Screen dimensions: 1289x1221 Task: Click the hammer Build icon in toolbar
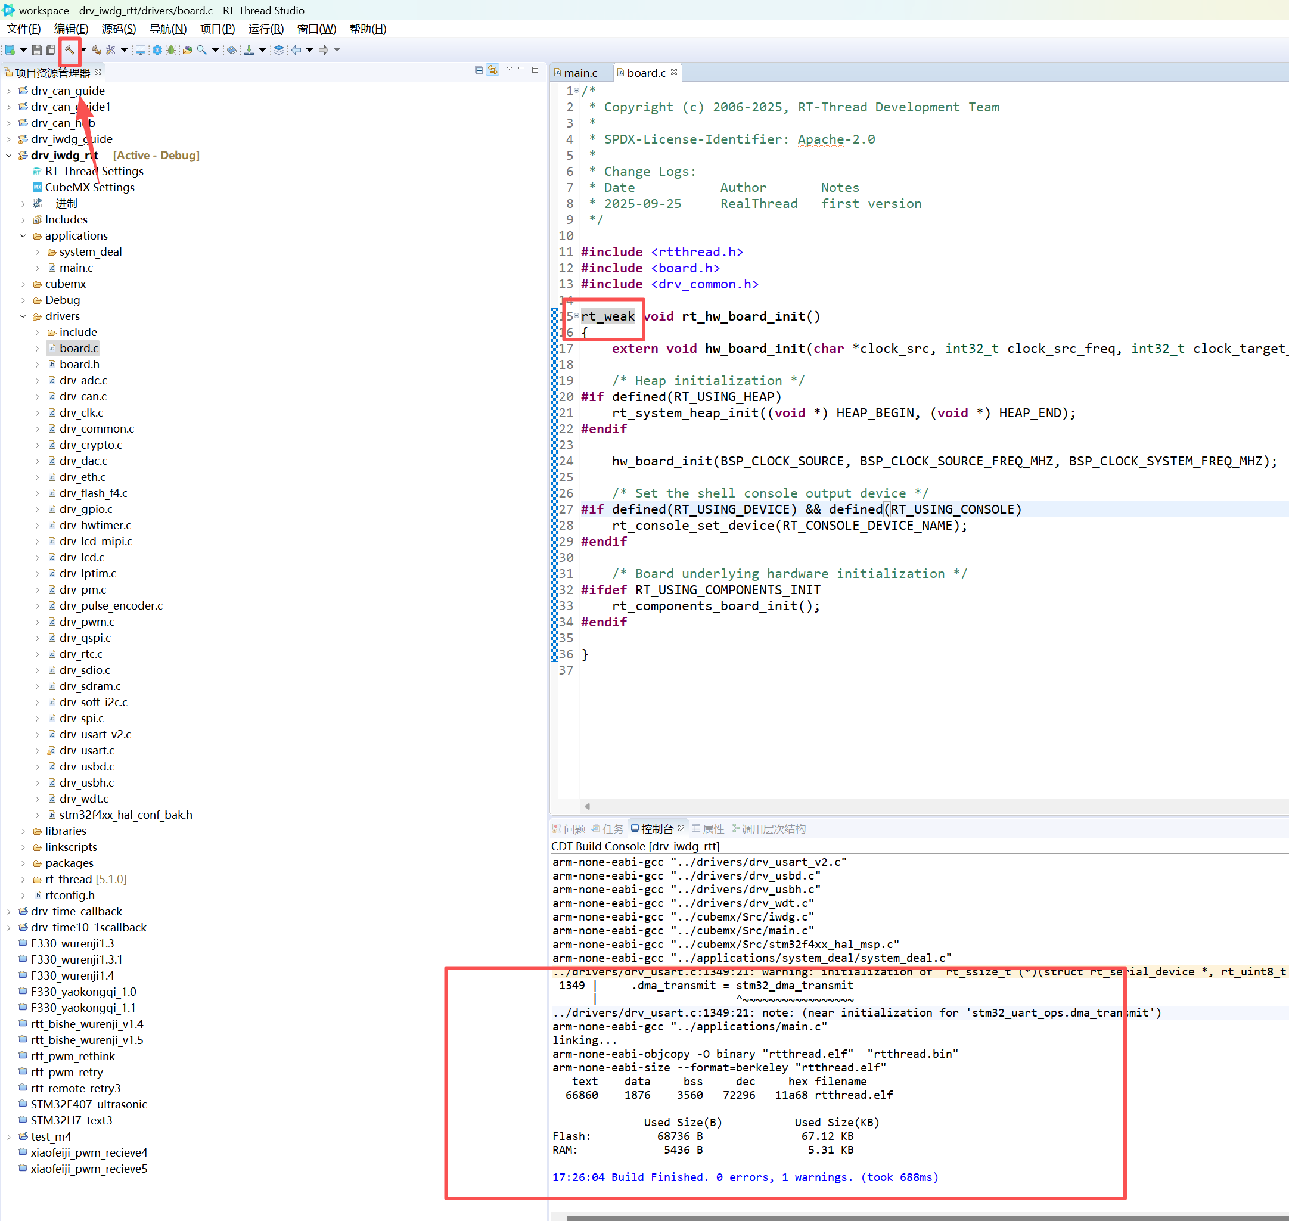(x=69, y=50)
